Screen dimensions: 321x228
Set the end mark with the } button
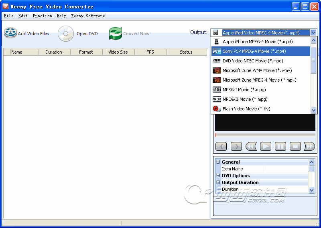click(236, 146)
